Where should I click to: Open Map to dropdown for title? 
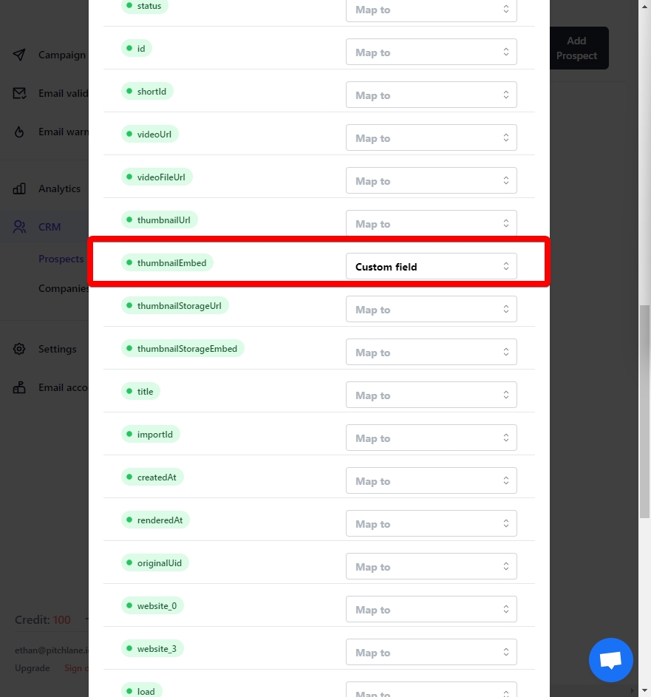pos(431,395)
